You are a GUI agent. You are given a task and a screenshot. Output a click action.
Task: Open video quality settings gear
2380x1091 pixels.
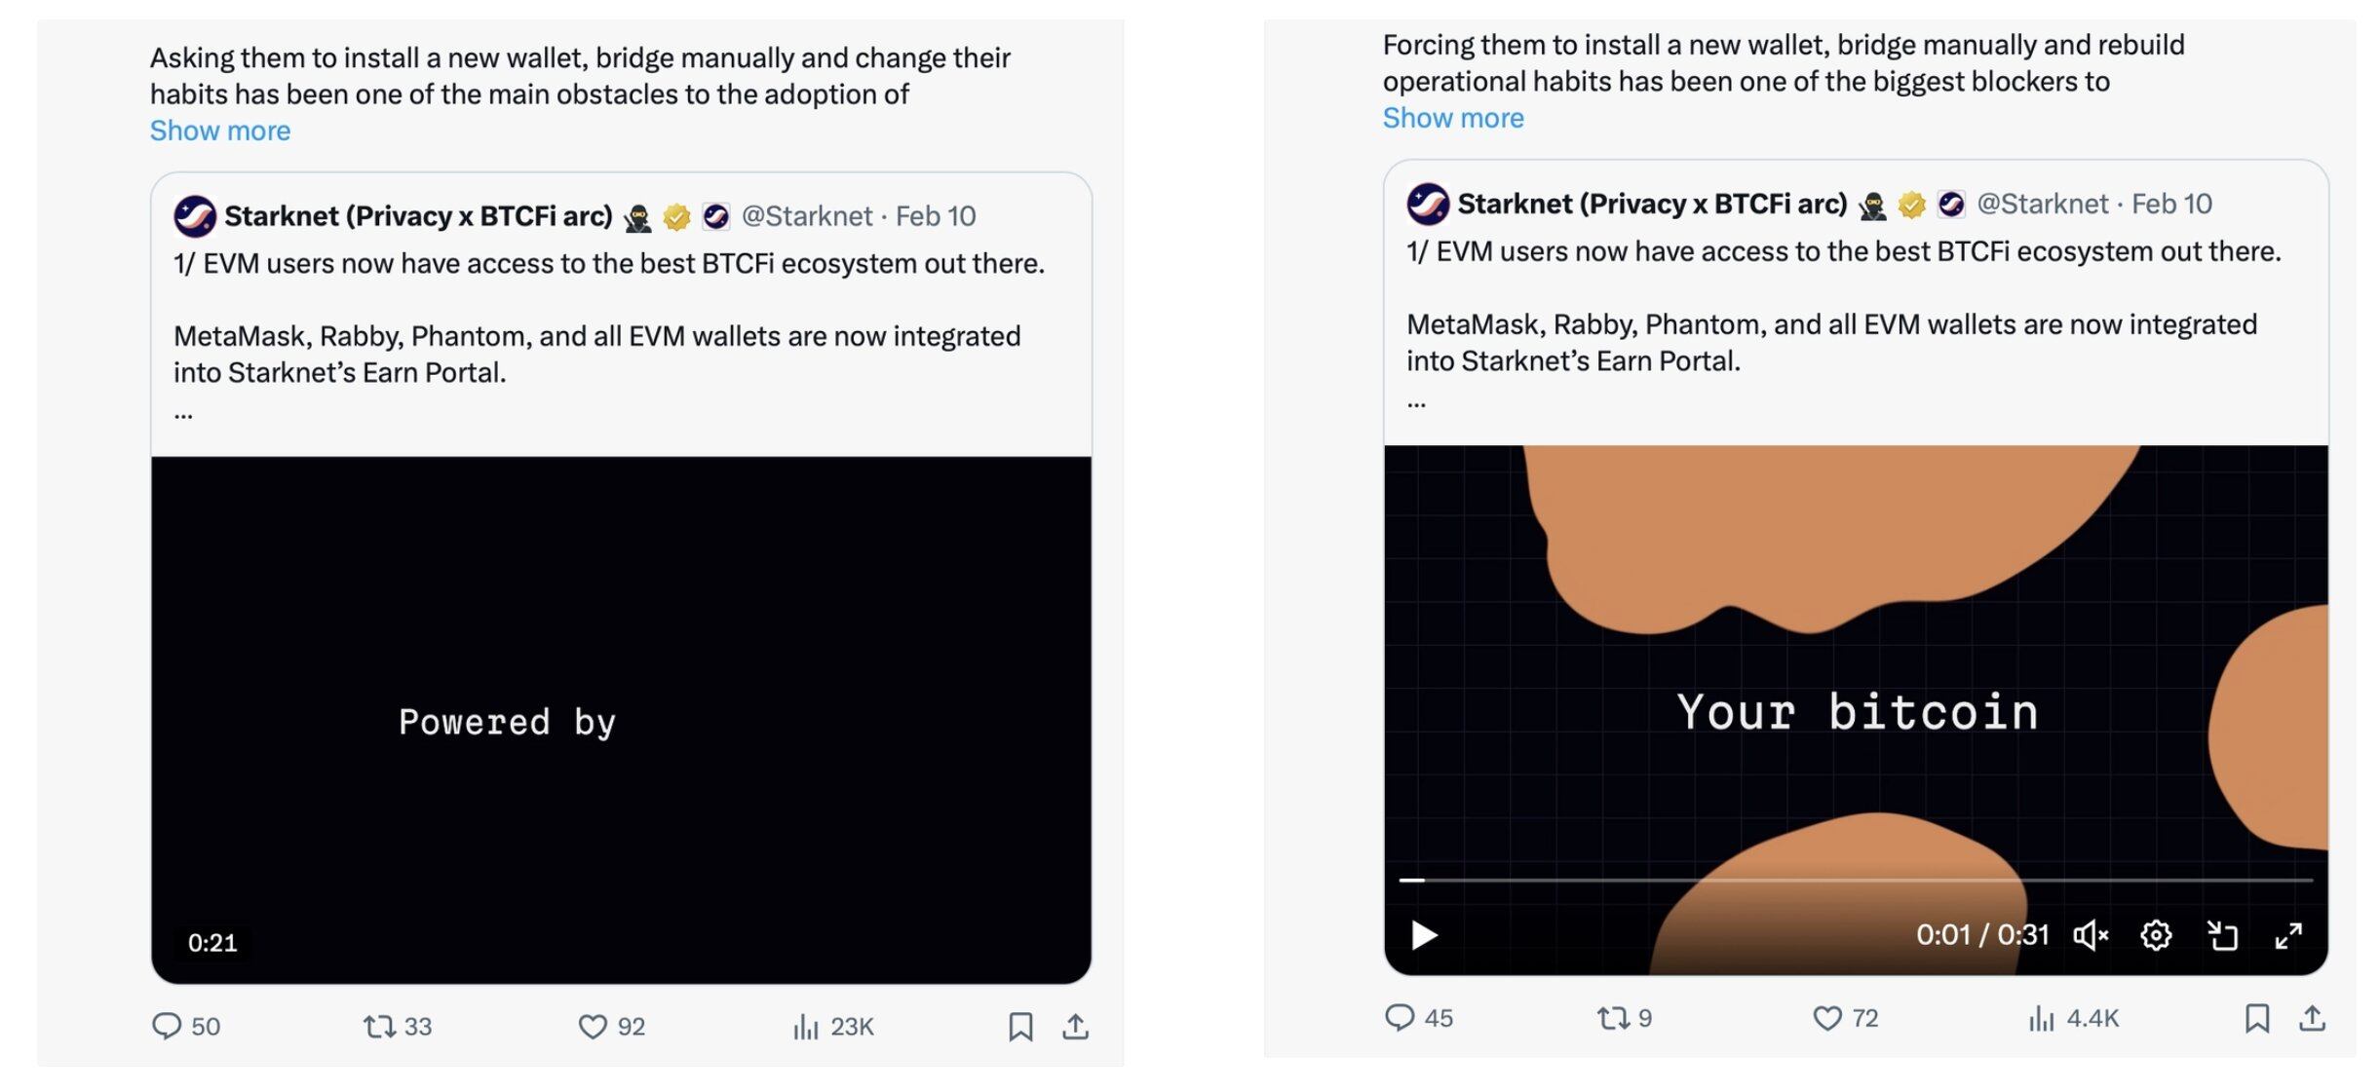[2156, 934]
